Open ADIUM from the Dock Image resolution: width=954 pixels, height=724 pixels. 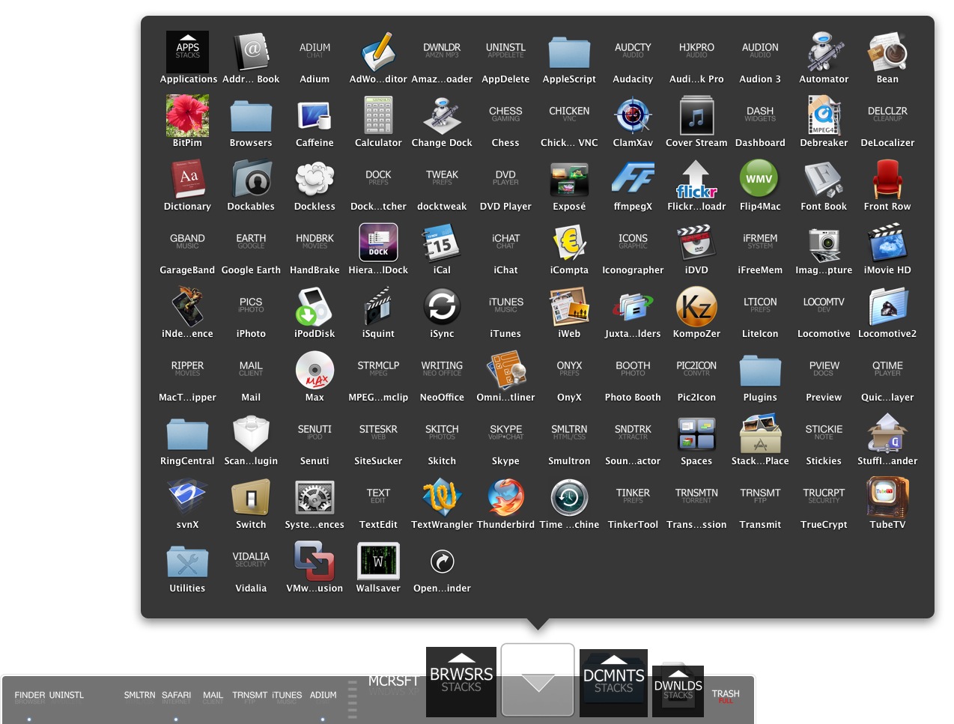click(323, 697)
